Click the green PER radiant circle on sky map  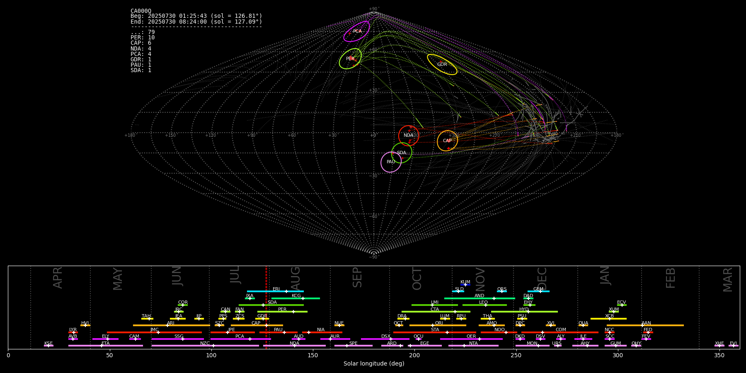tap(350, 59)
